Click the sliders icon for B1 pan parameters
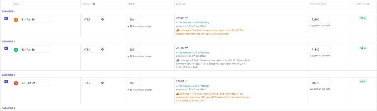Viewport: 377px width, 111px height. (131, 26)
